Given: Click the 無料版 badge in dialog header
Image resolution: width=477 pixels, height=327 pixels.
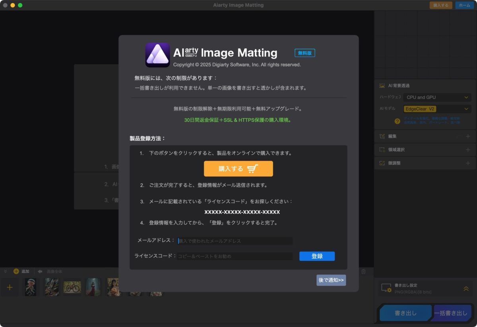Looking at the screenshot, I should pos(304,53).
